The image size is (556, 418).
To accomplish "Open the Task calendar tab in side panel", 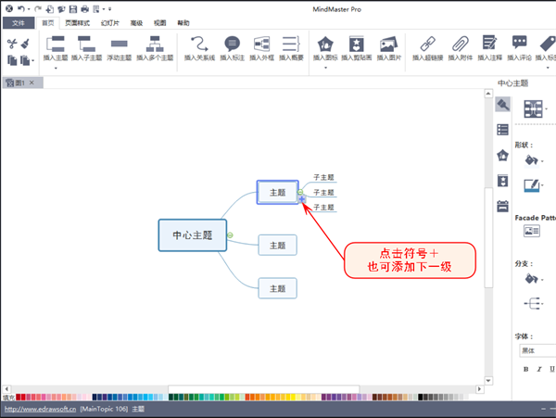I will [503, 206].
